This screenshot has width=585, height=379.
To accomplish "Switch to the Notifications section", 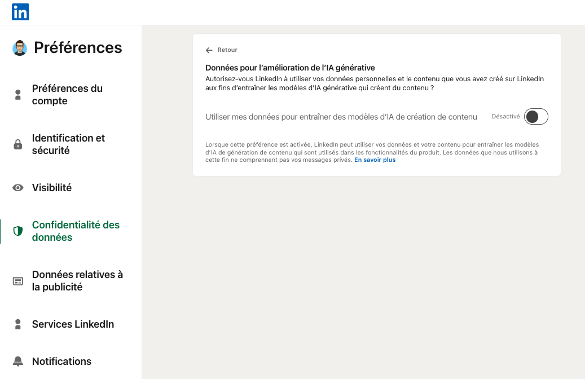I will click(61, 362).
